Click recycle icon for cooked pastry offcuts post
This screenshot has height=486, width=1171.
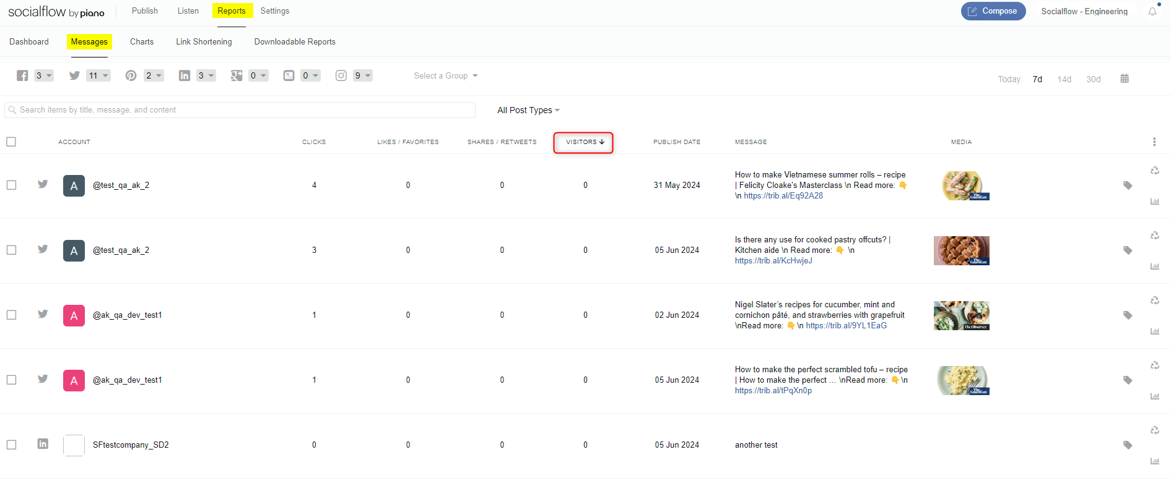1155,236
